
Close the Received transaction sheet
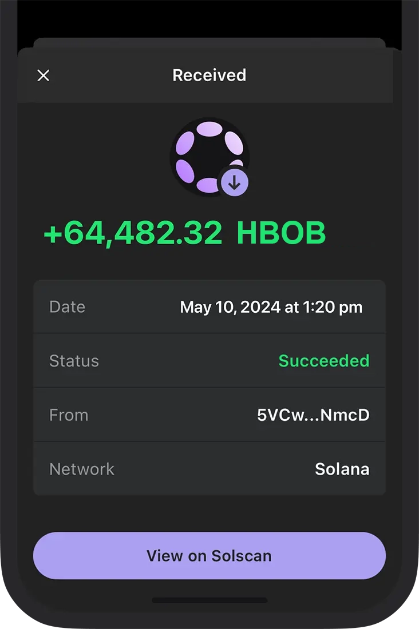[44, 75]
